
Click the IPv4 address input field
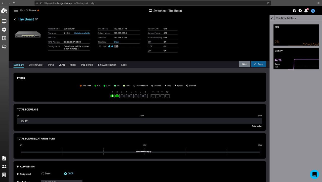point(62,181)
